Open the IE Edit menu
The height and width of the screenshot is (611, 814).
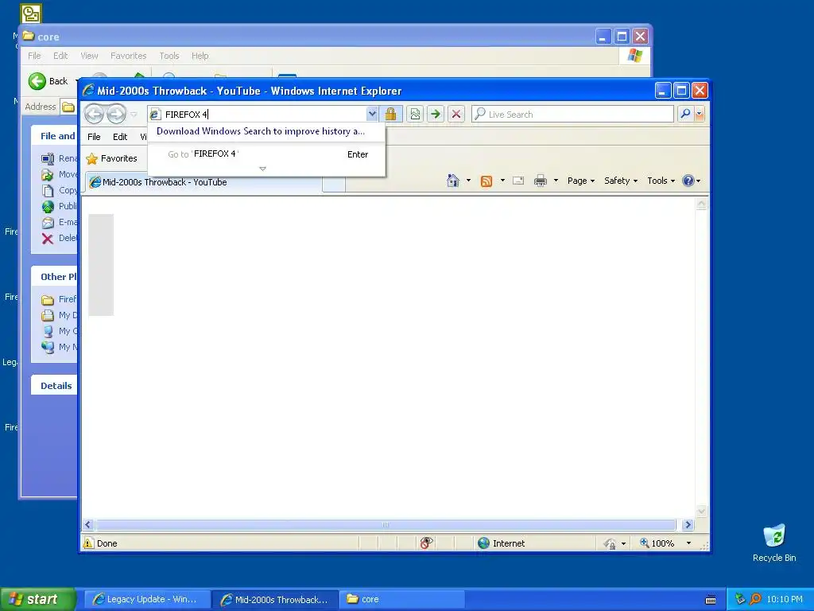coord(120,137)
